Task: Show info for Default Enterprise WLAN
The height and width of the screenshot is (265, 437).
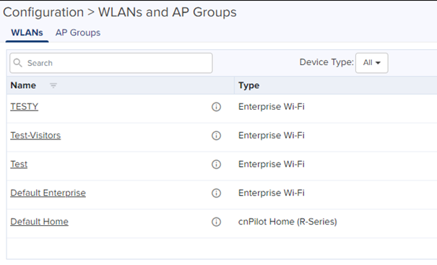Action: tap(216, 193)
